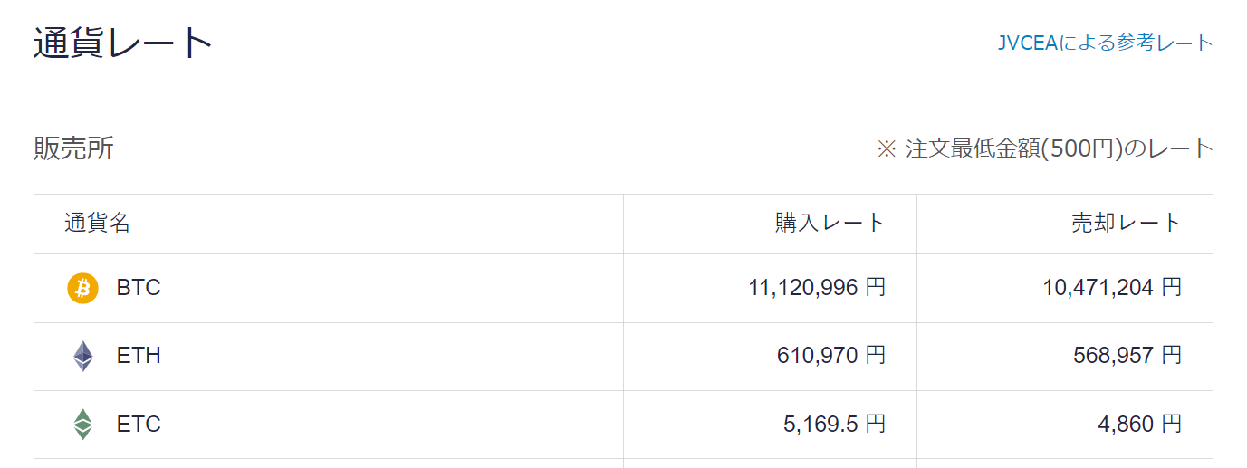Select the ETH currency name
Image resolution: width=1247 pixels, height=468 pixels.
(x=139, y=356)
